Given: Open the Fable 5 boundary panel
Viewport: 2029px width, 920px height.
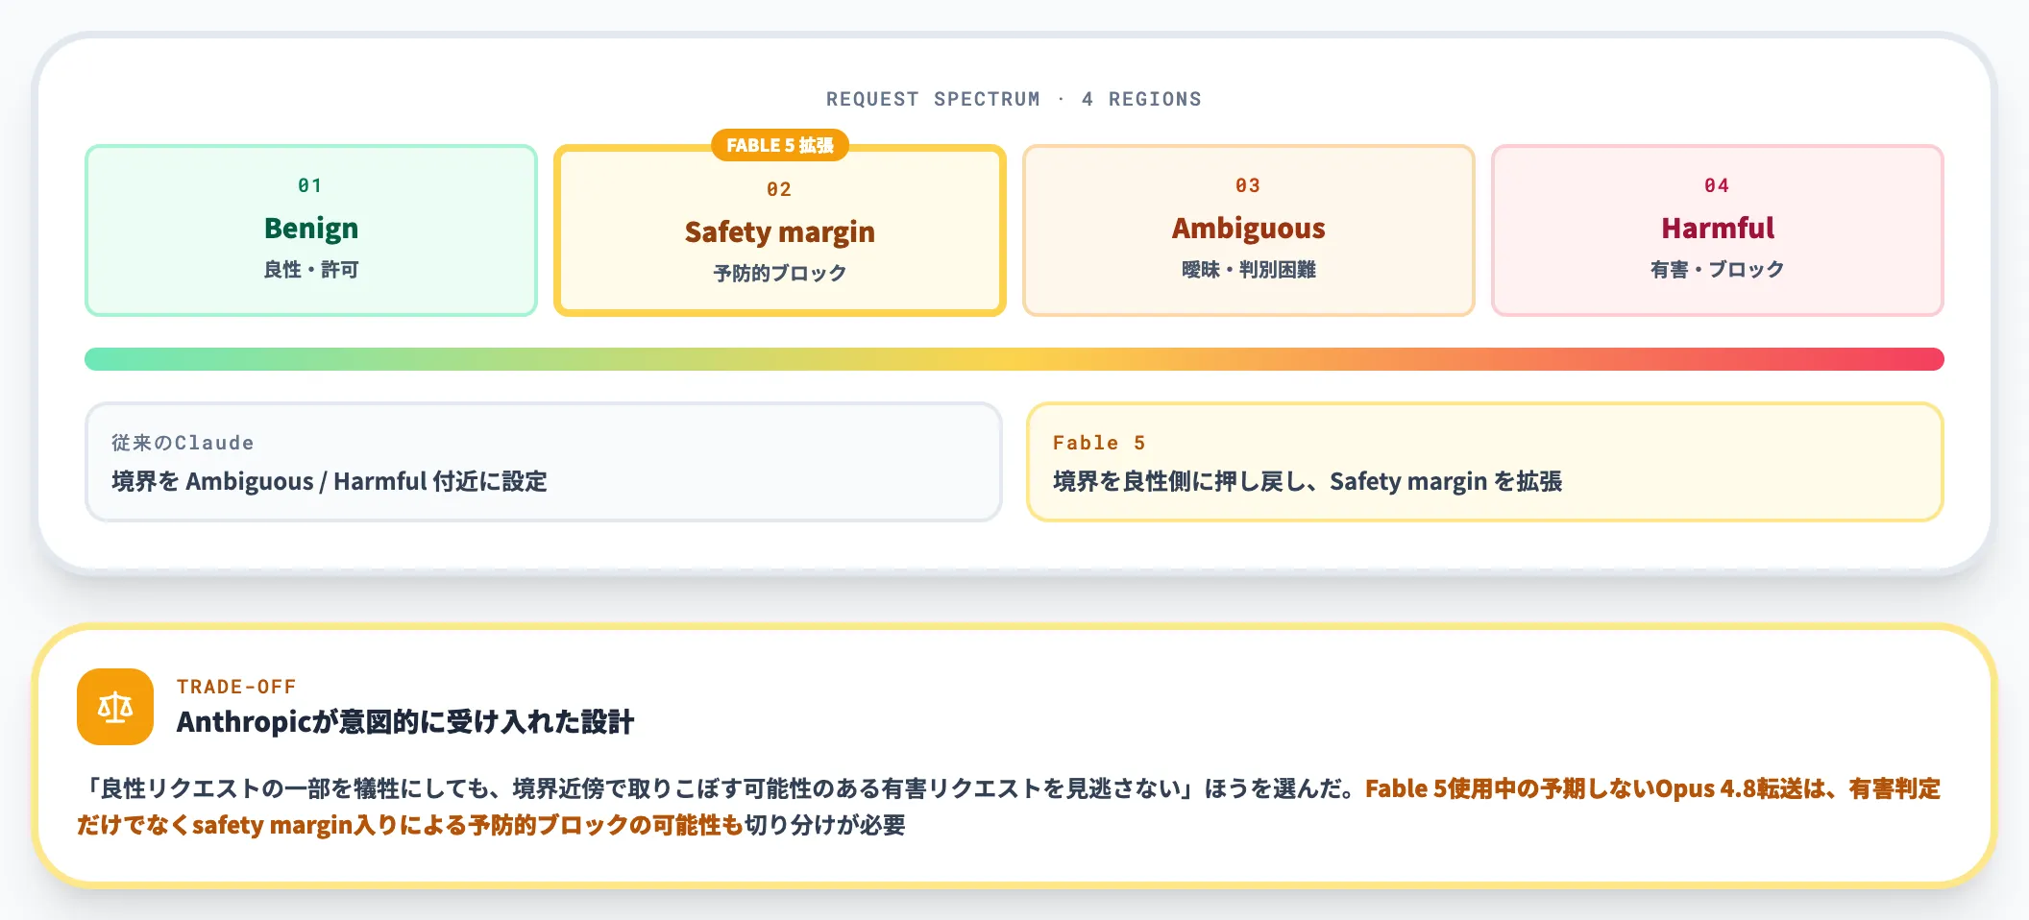Looking at the screenshot, I should click(x=1485, y=462).
